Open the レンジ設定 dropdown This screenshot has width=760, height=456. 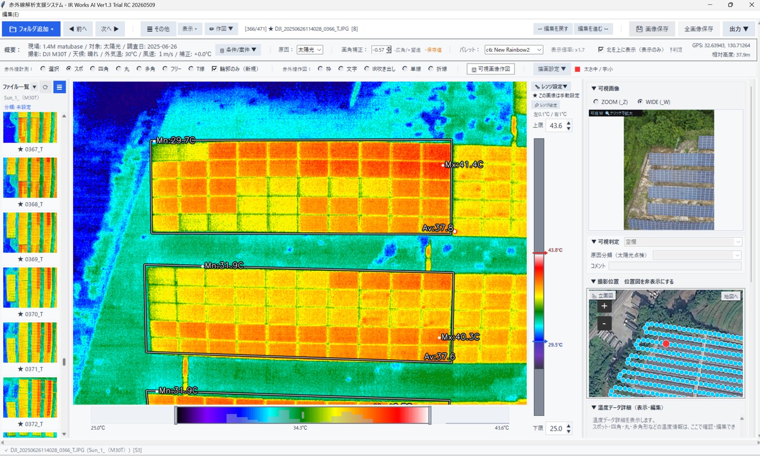point(551,86)
